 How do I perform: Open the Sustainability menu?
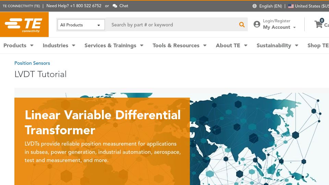tap(274, 46)
